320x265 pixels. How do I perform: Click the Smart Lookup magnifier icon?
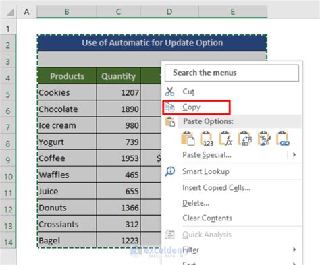pyautogui.click(x=169, y=171)
